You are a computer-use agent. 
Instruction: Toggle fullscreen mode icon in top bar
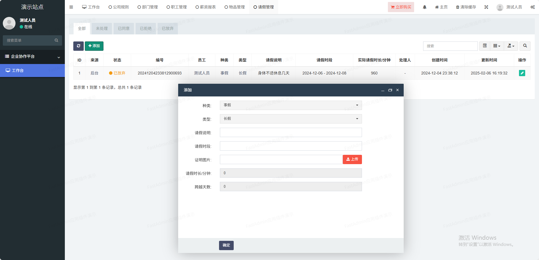click(486, 7)
